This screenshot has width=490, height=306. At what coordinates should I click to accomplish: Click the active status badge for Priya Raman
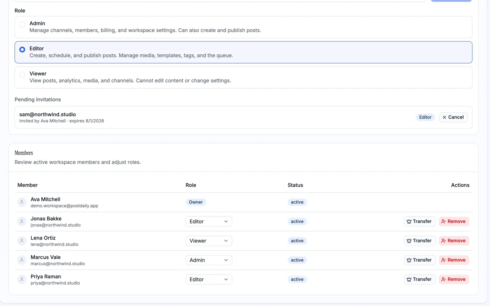click(297, 279)
